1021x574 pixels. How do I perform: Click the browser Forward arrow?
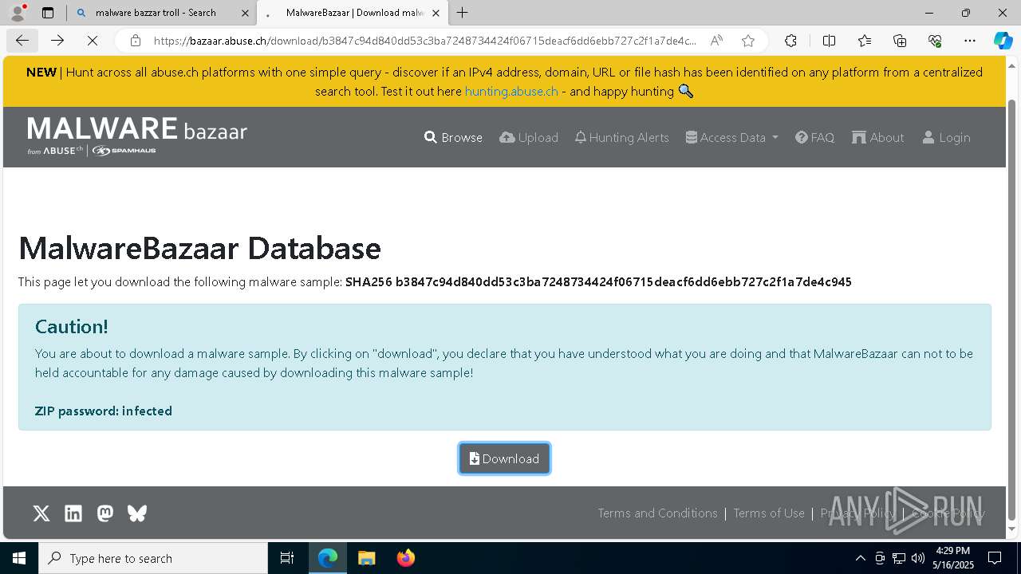pyautogui.click(x=57, y=41)
